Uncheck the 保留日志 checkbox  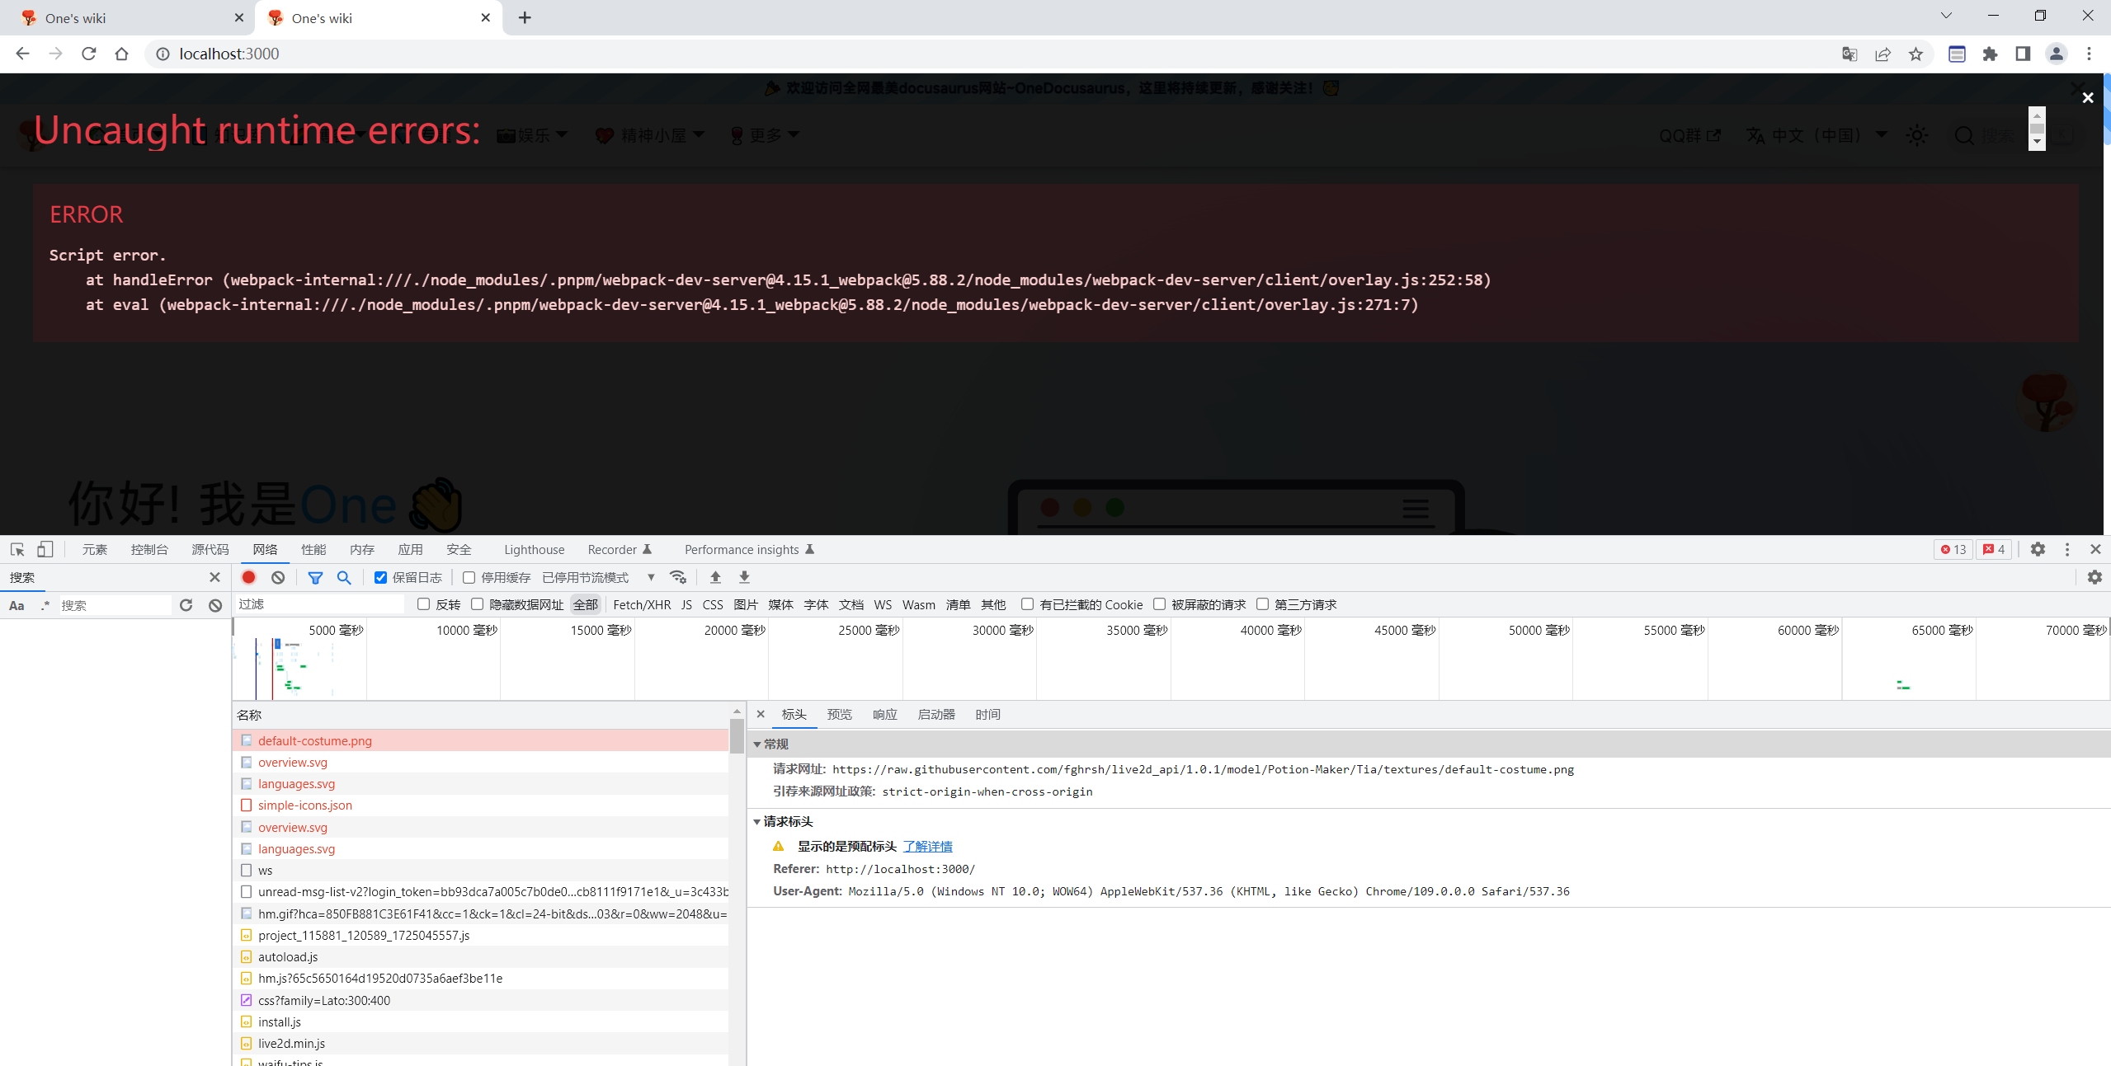(x=380, y=577)
